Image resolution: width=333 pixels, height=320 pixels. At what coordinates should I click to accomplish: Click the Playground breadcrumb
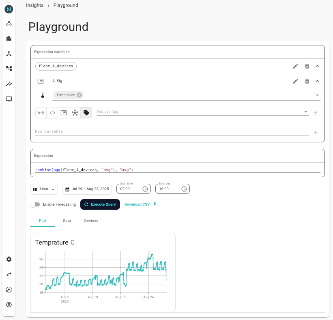pyautogui.click(x=66, y=5)
